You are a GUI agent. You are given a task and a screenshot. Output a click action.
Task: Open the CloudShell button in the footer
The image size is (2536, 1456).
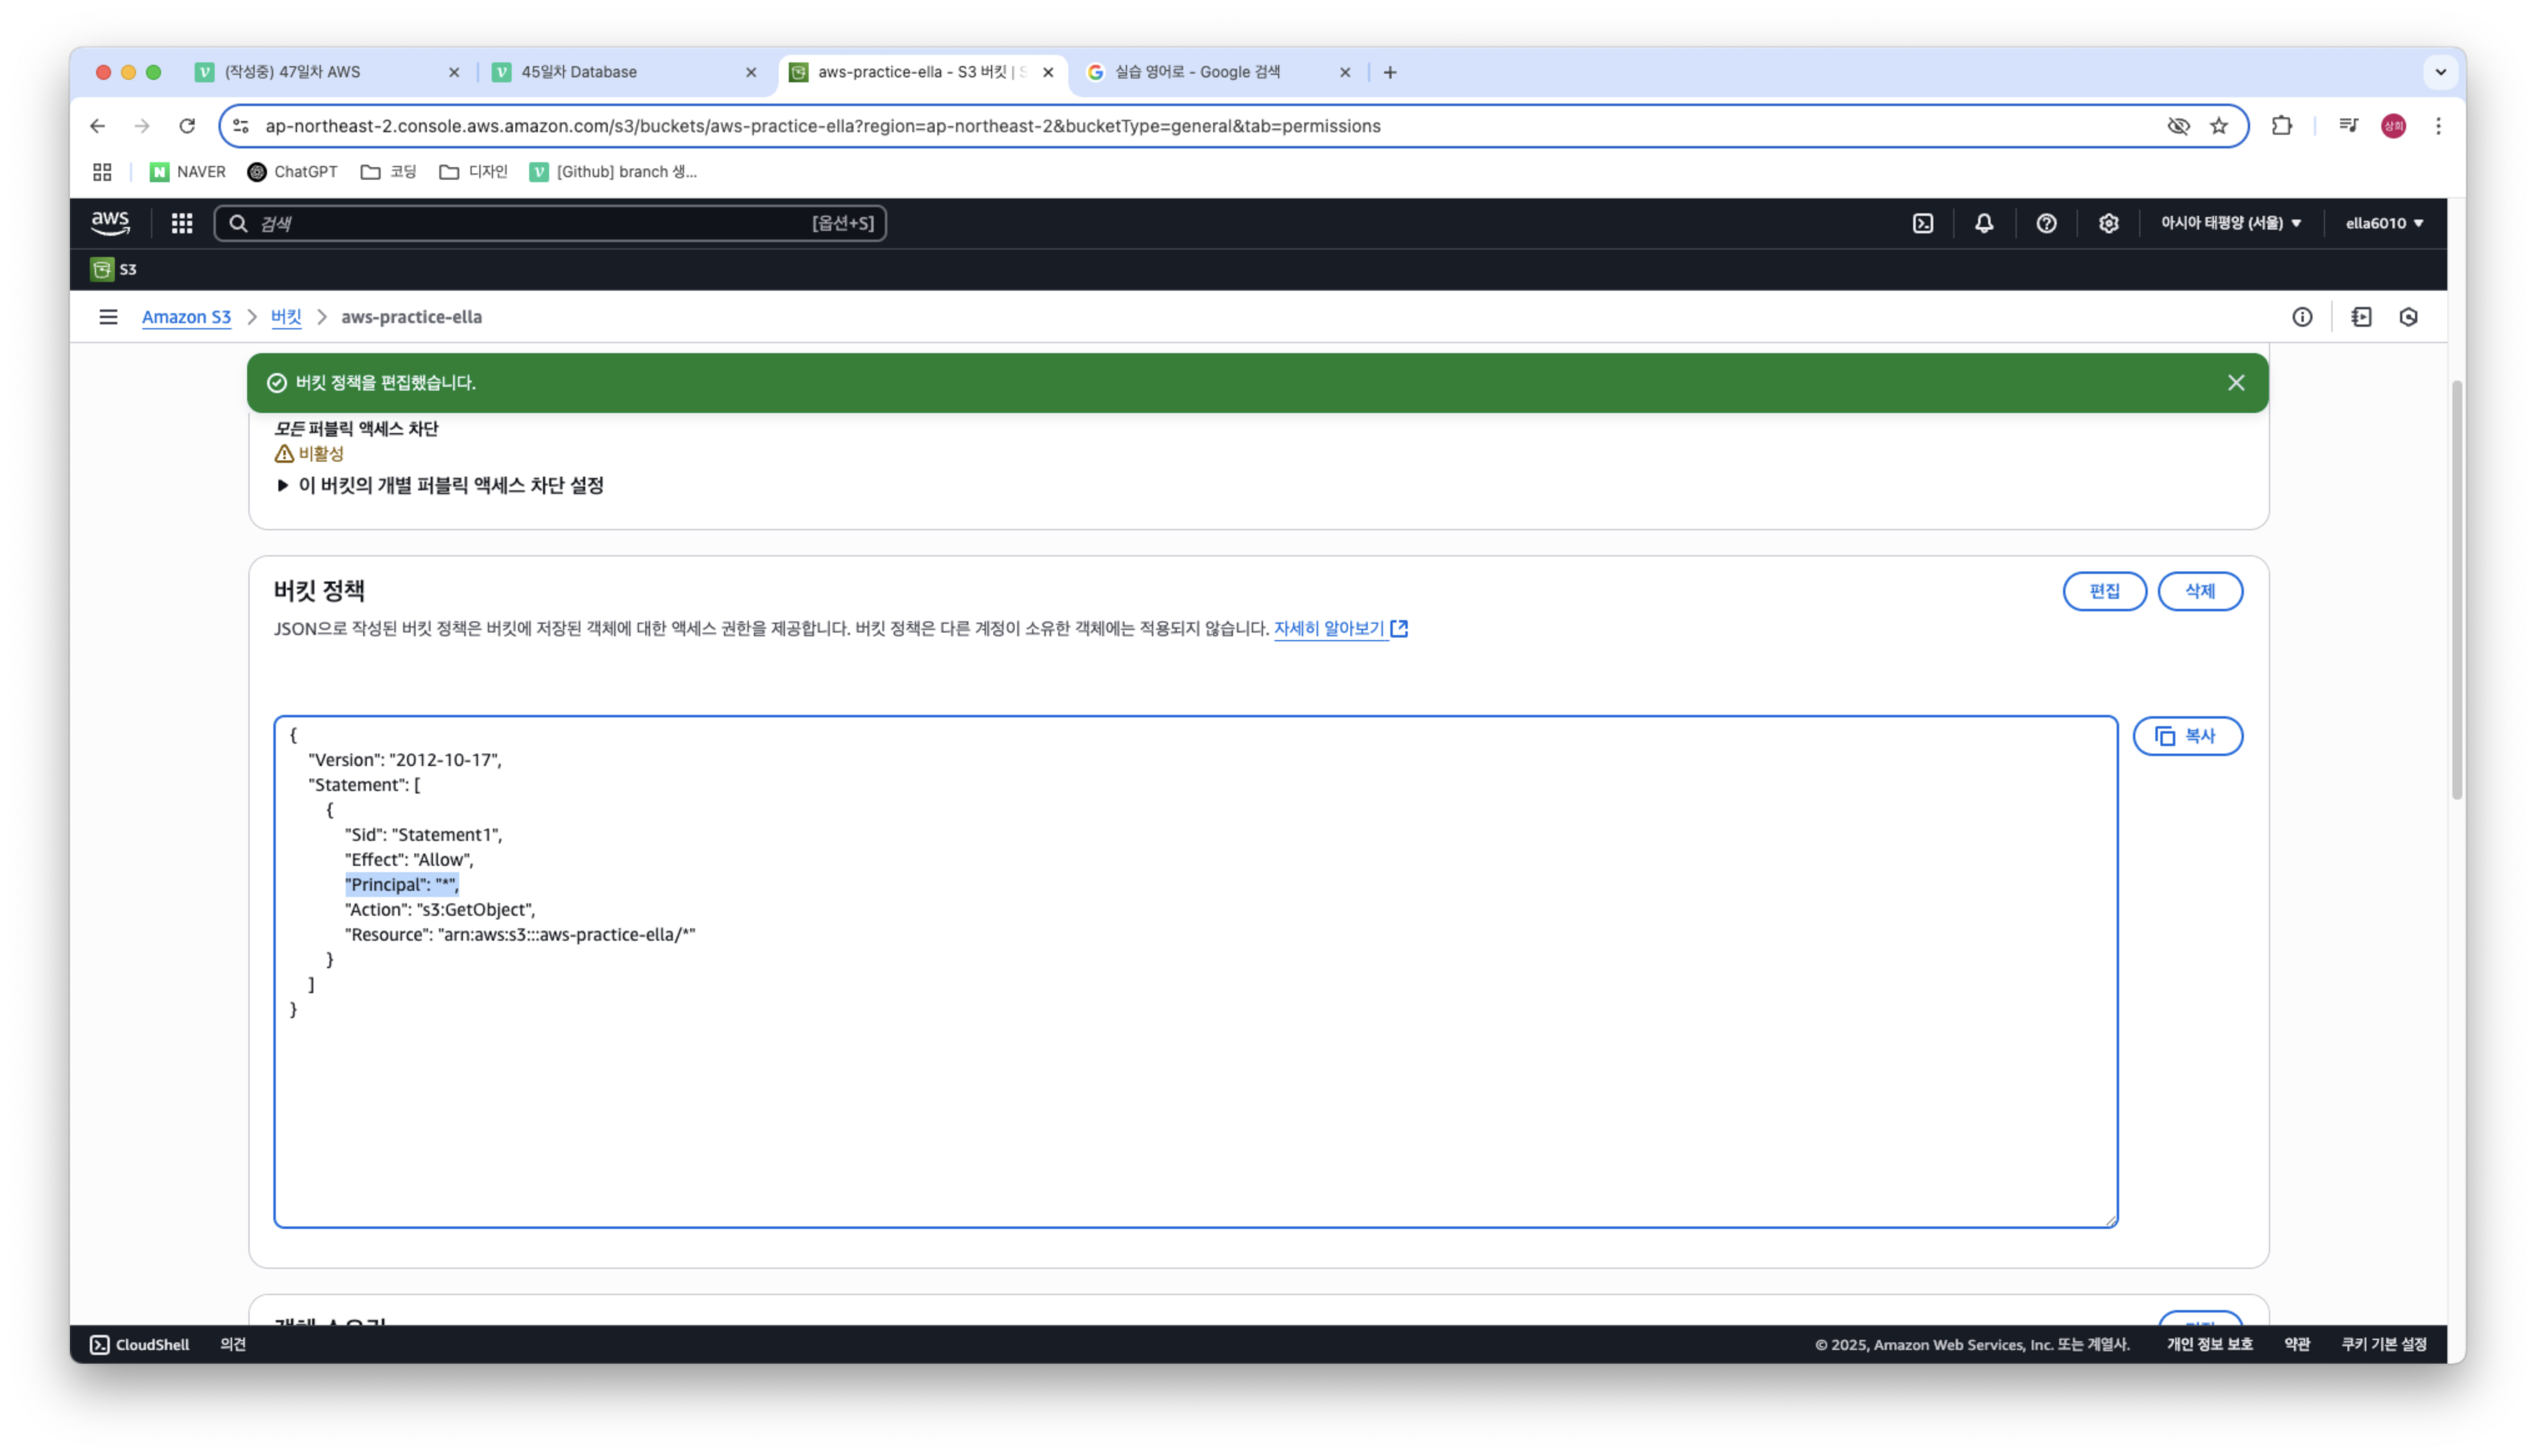[140, 1344]
